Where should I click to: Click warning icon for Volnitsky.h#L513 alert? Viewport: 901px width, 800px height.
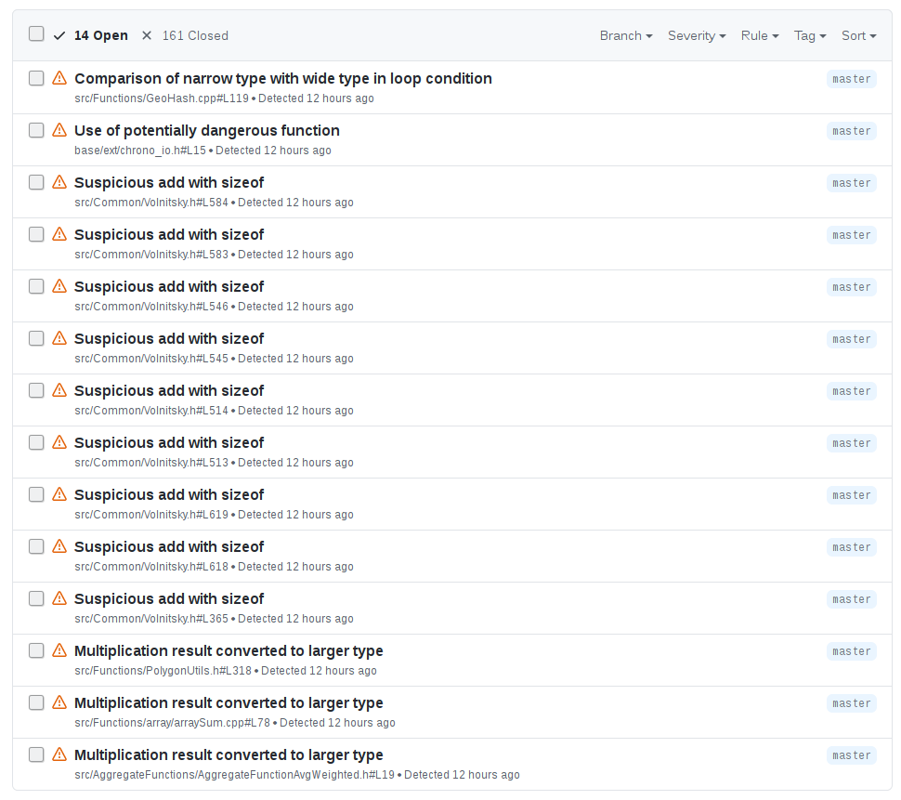pyautogui.click(x=59, y=442)
